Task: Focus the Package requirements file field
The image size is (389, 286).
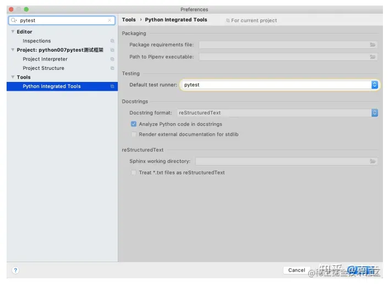Action: [x=288, y=45]
